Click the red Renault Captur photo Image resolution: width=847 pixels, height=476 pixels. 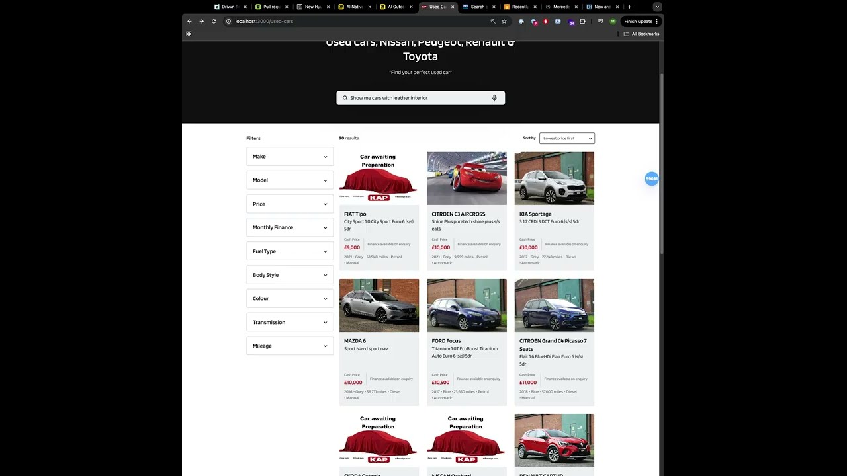point(555,440)
